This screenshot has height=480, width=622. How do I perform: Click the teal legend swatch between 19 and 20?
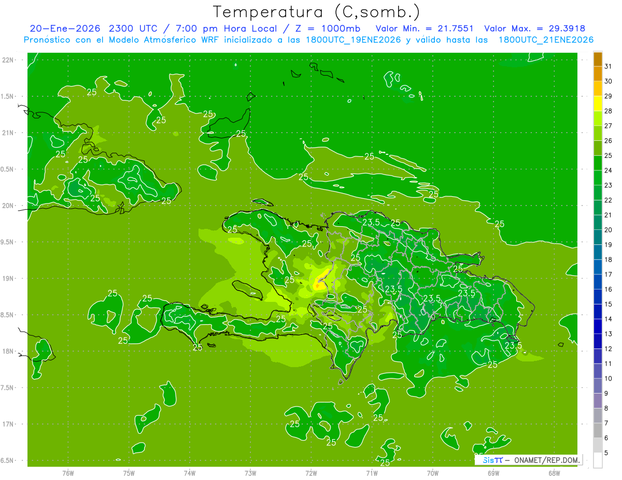598,237
